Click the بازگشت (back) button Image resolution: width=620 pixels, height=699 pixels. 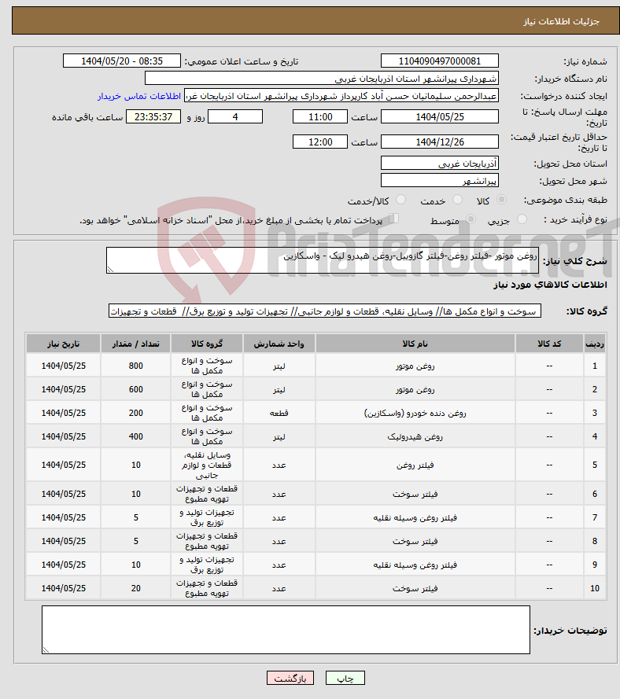tap(290, 678)
